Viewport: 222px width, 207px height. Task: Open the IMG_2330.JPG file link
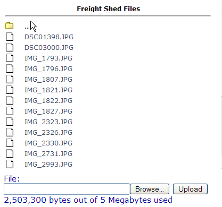pos(48,143)
